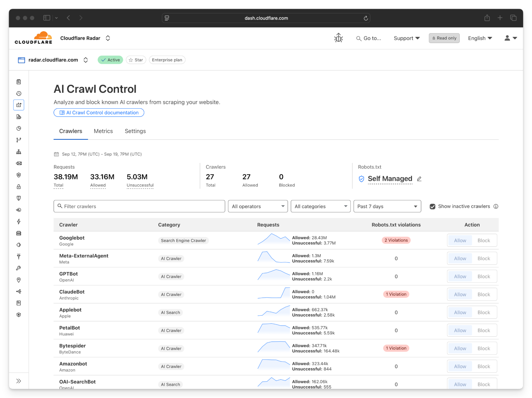Expand sidebar with double chevron icon
This screenshot has width=532, height=398.
[x=19, y=381]
